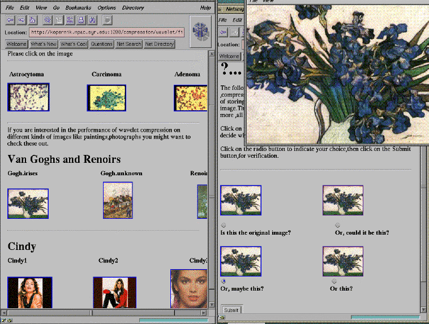Click the Adenoma image thumbnail
This screenshot has width=429, height=324.
point(190,98)
